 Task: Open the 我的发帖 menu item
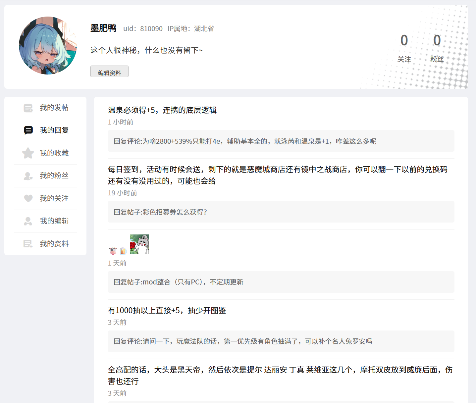[54, 108]
